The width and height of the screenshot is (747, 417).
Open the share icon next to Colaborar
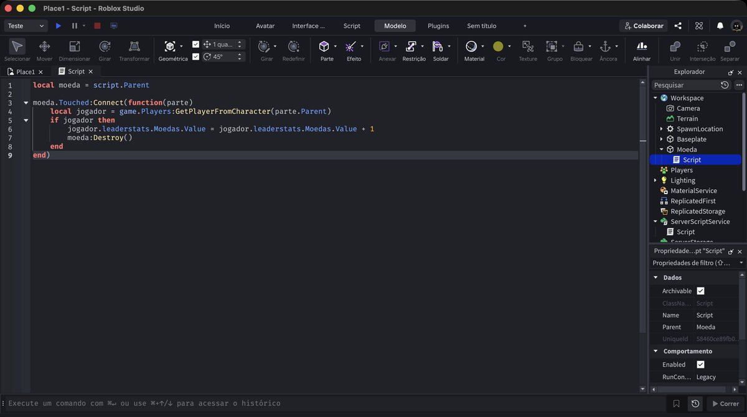[678, 26]
